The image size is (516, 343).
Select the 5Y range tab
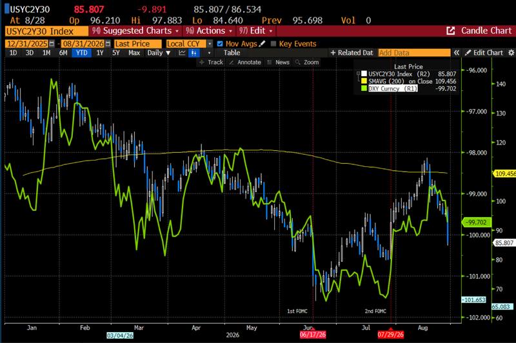(116, 53)
